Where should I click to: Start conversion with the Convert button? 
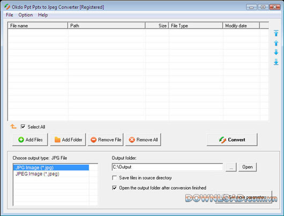(x=232, y=139)
